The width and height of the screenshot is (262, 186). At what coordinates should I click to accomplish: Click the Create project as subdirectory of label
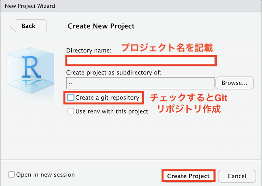tap(114, 73)
